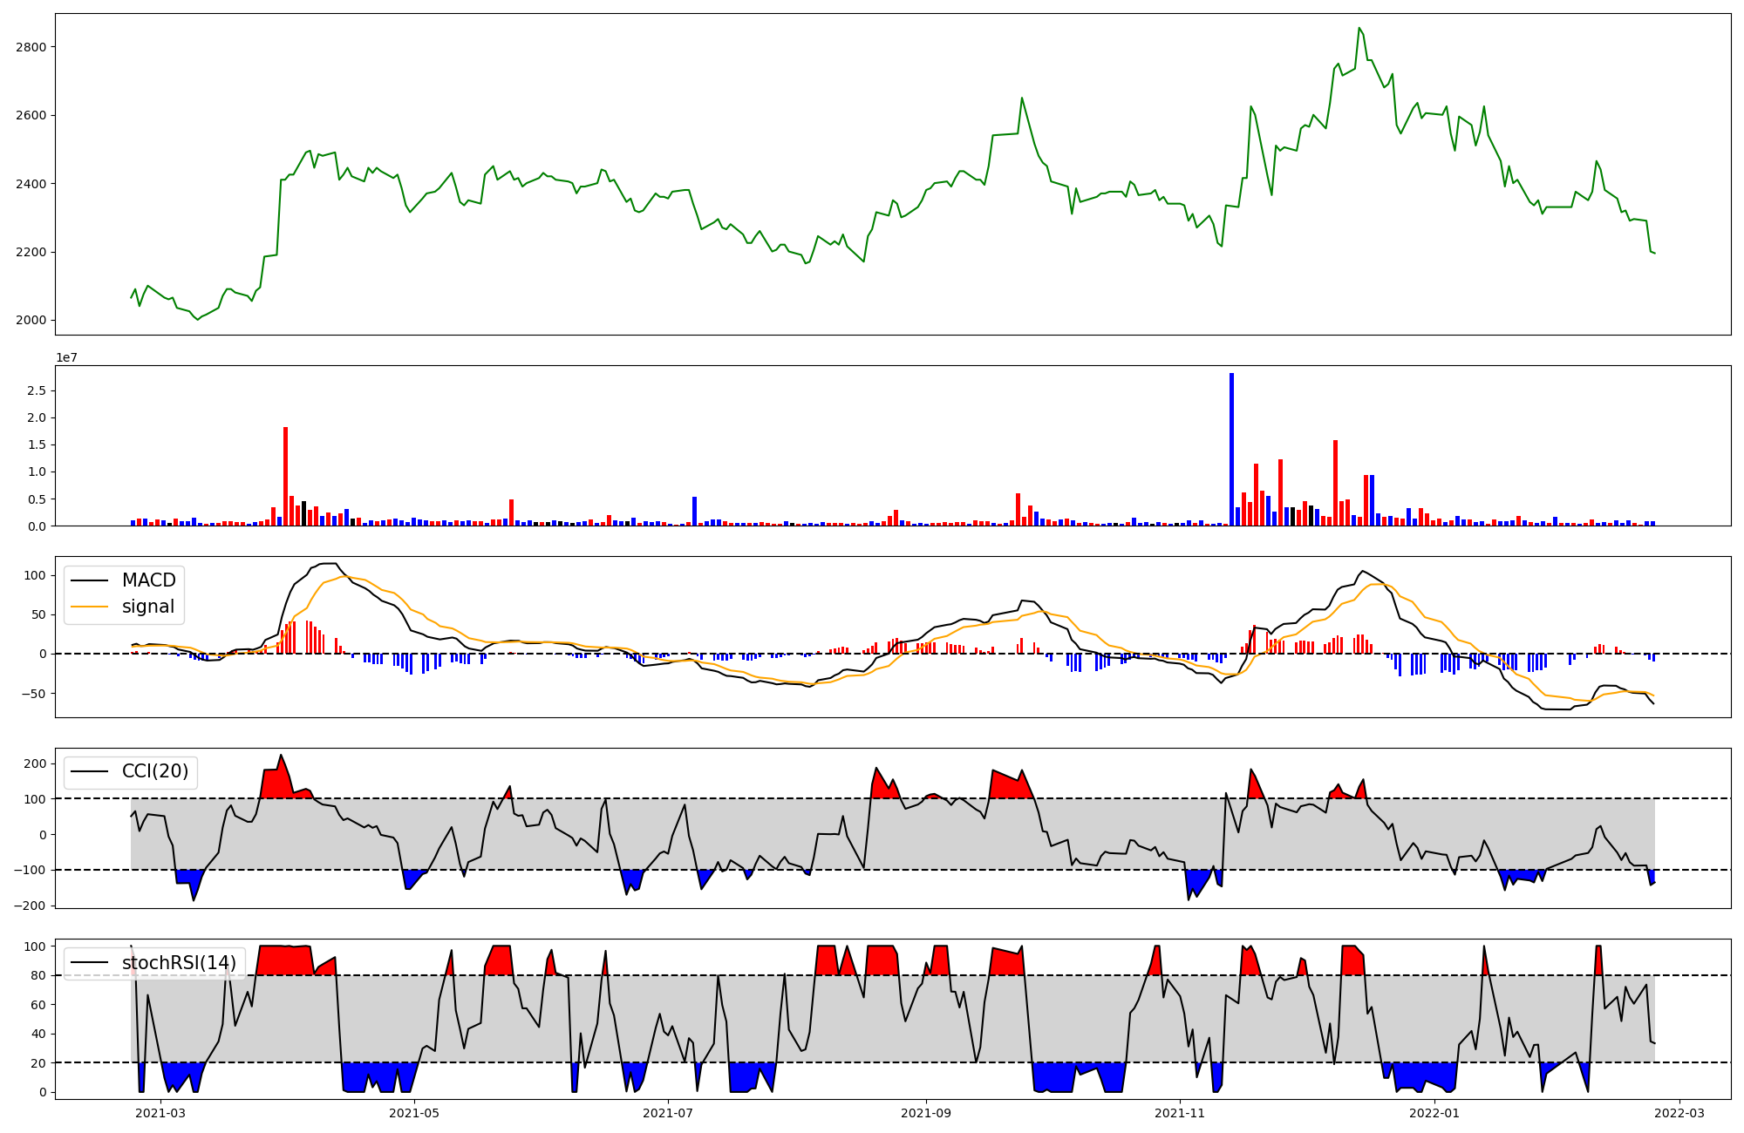Click the CCI(20) legend entry
Screen dimensions: 1744x1133
pyautogui.click(x=154, y=772)
